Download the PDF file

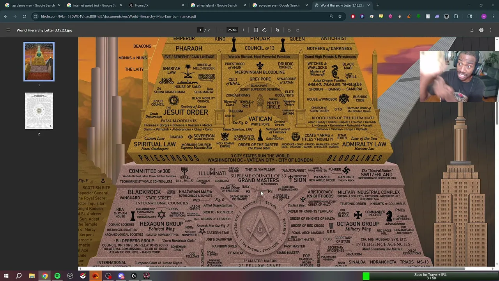pos(472,30)
